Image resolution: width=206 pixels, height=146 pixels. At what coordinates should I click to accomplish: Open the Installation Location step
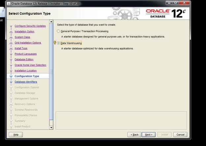(x=26, y=71)
